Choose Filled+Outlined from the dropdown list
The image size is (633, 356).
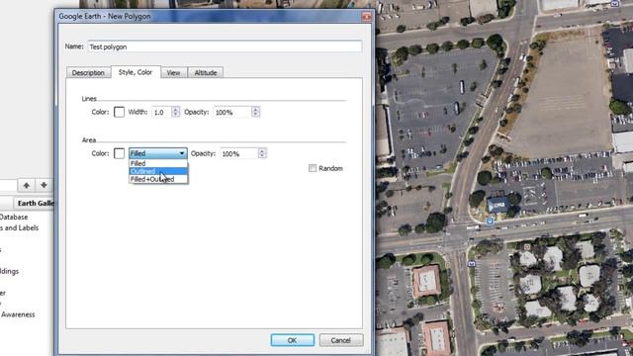tap(158, 179)
